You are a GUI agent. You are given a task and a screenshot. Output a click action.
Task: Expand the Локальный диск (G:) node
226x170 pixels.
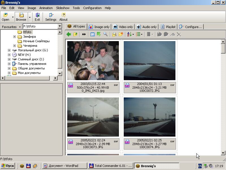[x=9, y=50]
